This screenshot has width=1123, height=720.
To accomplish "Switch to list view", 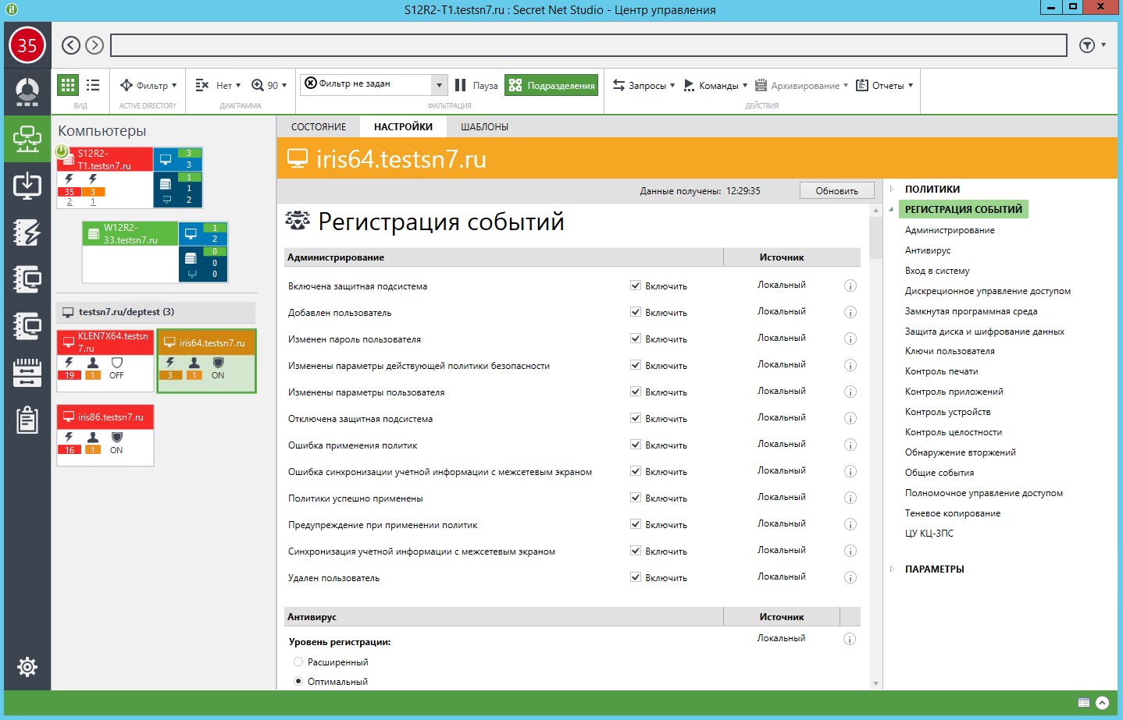I will pyautogui.click(x=93, y=85).
